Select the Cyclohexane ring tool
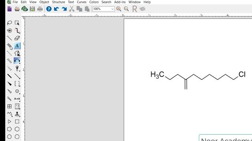Viewport: 252px width, 141px height. [x=17, y=129]
